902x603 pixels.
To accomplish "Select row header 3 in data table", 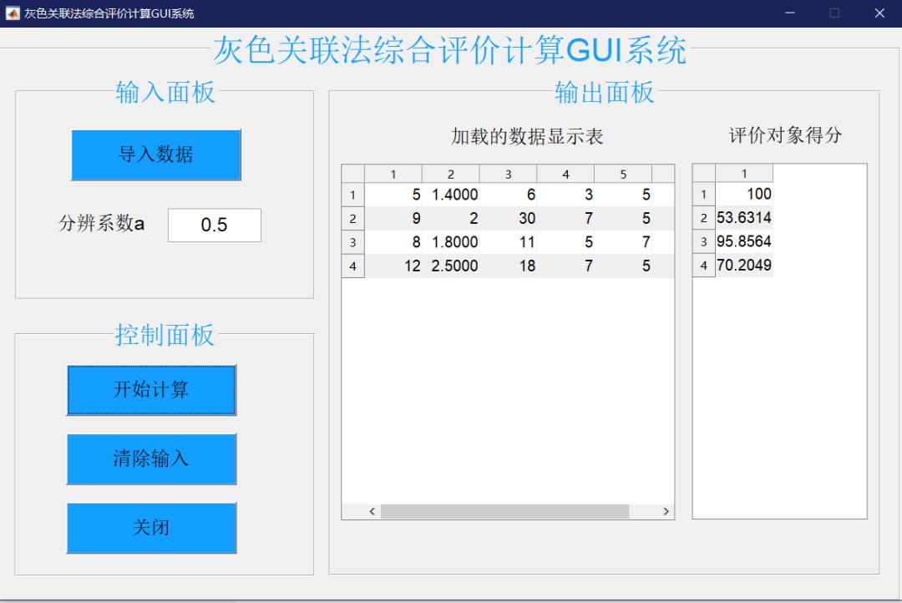I will coord(352,242).
